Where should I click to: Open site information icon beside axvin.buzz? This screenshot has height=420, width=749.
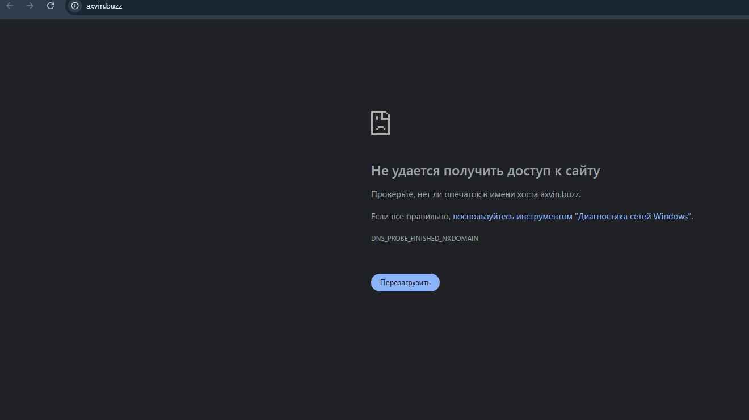click(x=74, y=6)
